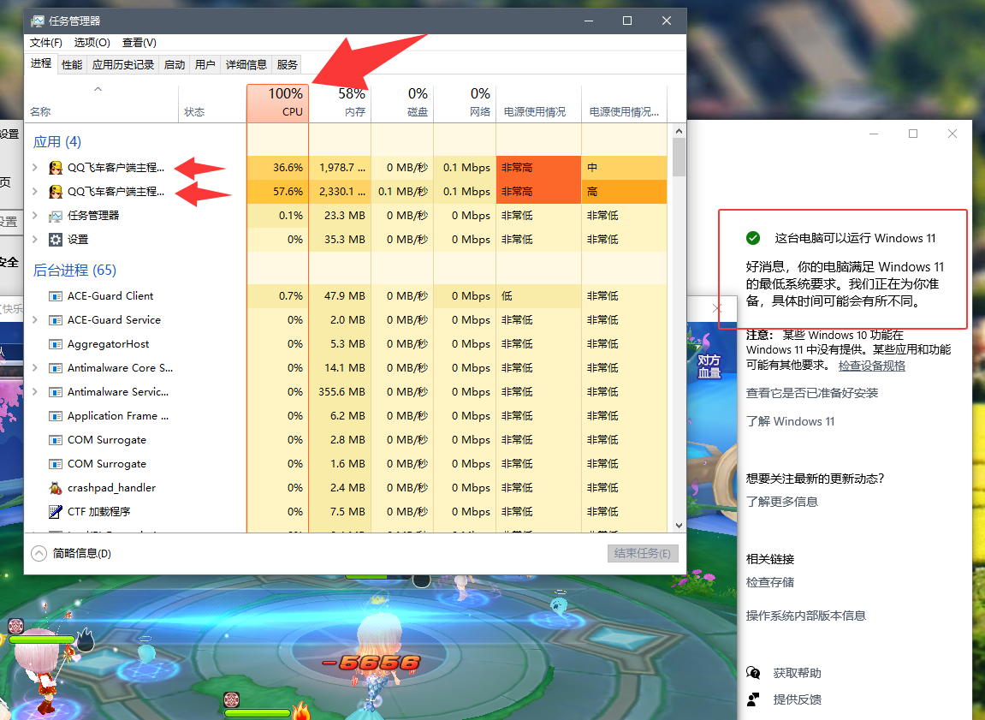Image resolution: width=985 pixels, height=720 pixels.
Task: Sort by the 网络 column header
Action: point(465,103)
